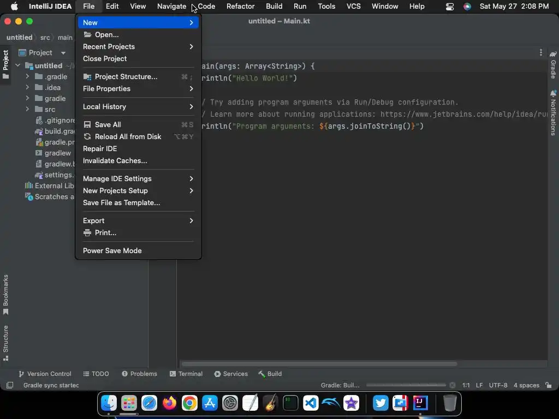Open the Services tool window
The image size is (559, 419).
(231, 374)
